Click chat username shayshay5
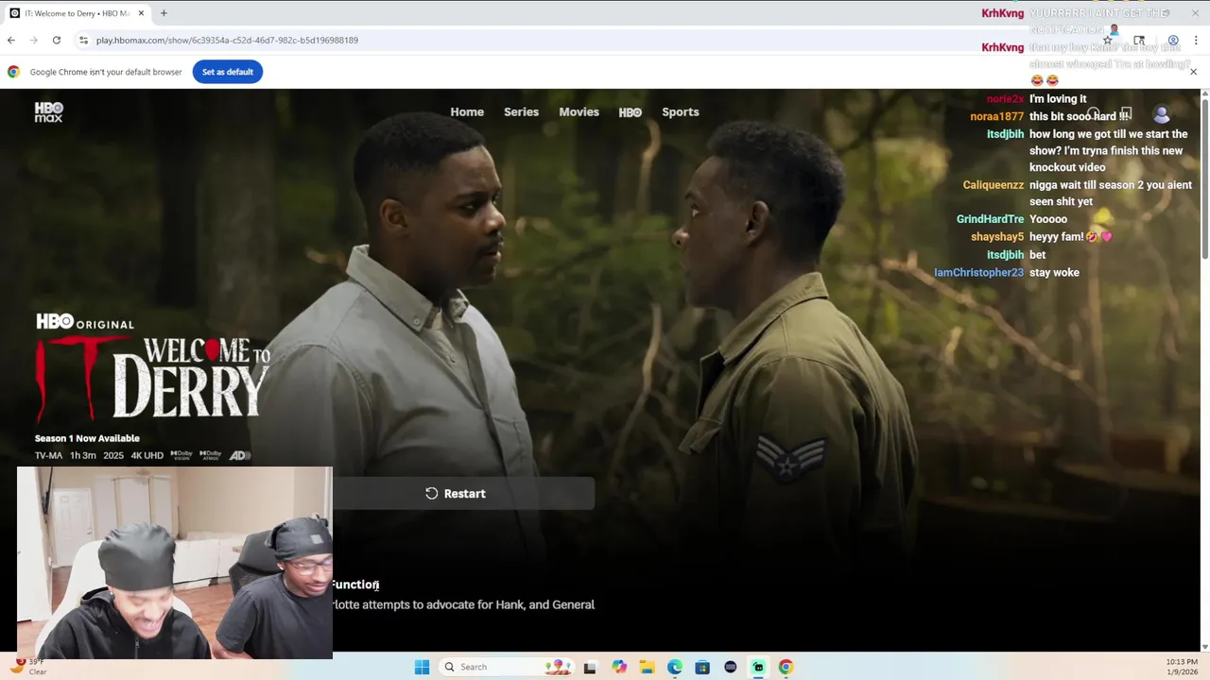This screenshot has width=1210, height=680. [x=997, y=237]
